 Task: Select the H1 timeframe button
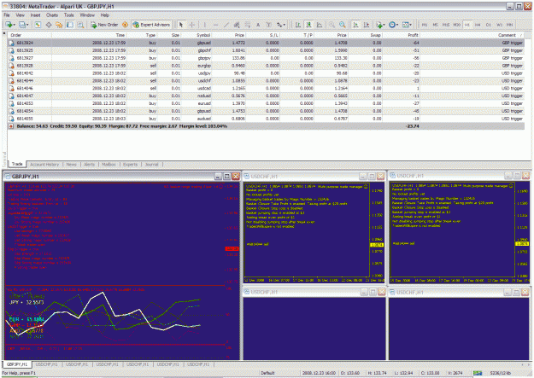coord(467,25)
